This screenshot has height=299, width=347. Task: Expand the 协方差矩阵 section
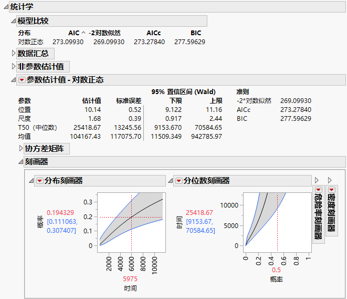21,148
